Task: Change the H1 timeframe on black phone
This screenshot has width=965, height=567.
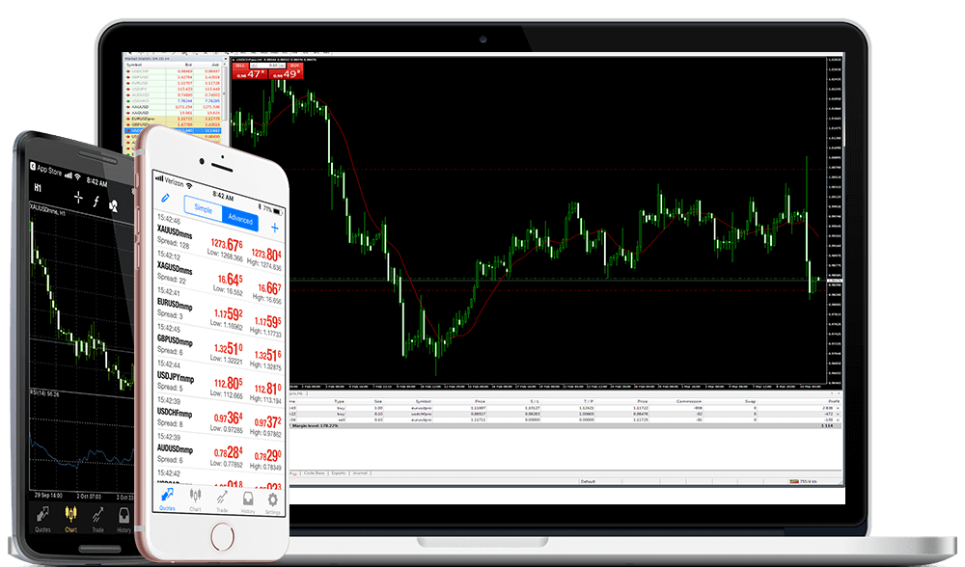Action: click(38, 188)
